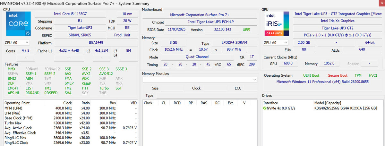Click the L3 8M cache value
385x146 pixels.
point(128,51)
